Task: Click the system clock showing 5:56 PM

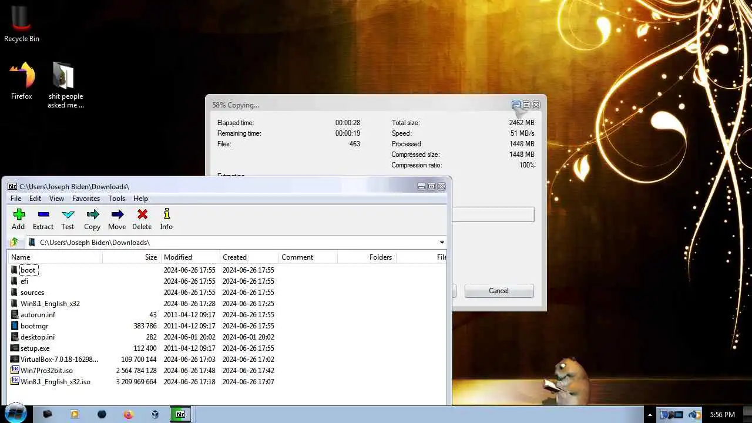Action: [x=722, y=415]
